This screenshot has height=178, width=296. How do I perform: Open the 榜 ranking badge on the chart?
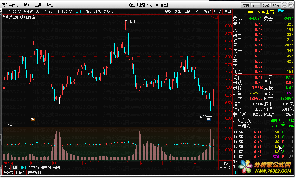coord(33,119)
